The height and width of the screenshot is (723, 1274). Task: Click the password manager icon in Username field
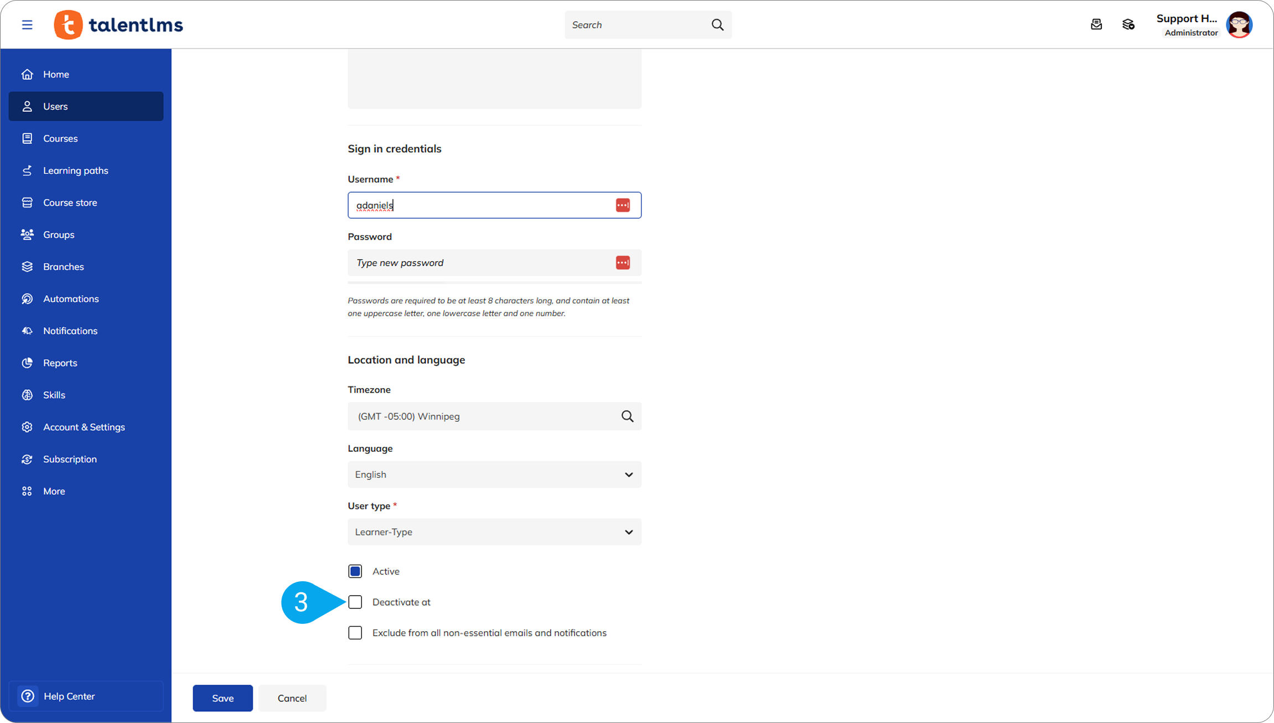tap(623, 205)
